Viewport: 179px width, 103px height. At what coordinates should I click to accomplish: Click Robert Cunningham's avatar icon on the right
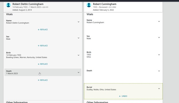pos(89,5)
